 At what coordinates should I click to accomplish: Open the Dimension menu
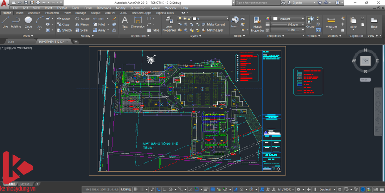103,8
